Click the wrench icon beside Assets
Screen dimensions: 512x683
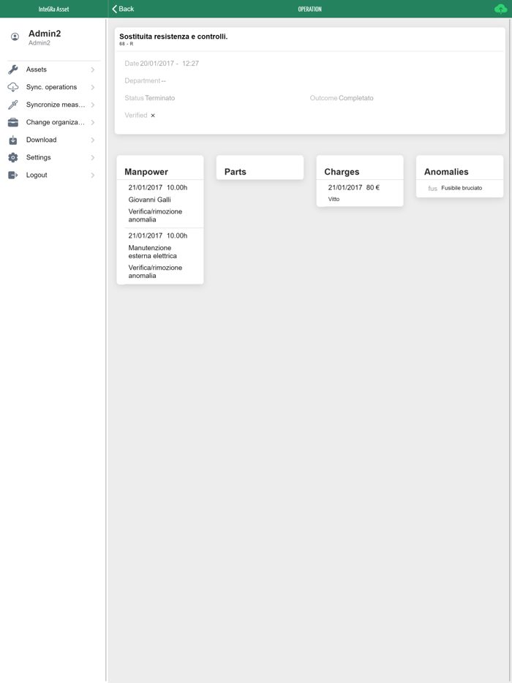pyautogui.click(x=13, y=69)
